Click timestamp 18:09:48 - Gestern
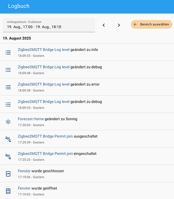The height and width of the screenshot is (199, 174). point(31,73)
